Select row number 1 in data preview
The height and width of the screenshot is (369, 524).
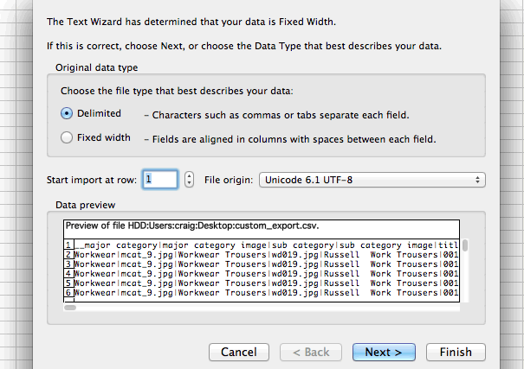(x=68, y=245)
